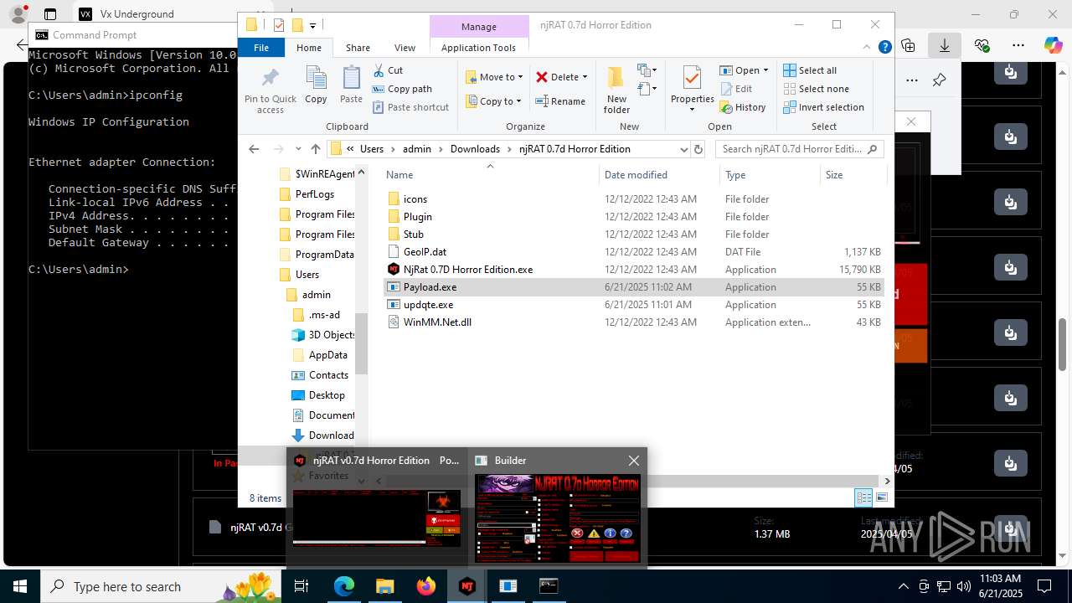Screen dimensions: 1072x603
Task: Open Properties from ribbon
Action: click(692, 89)
